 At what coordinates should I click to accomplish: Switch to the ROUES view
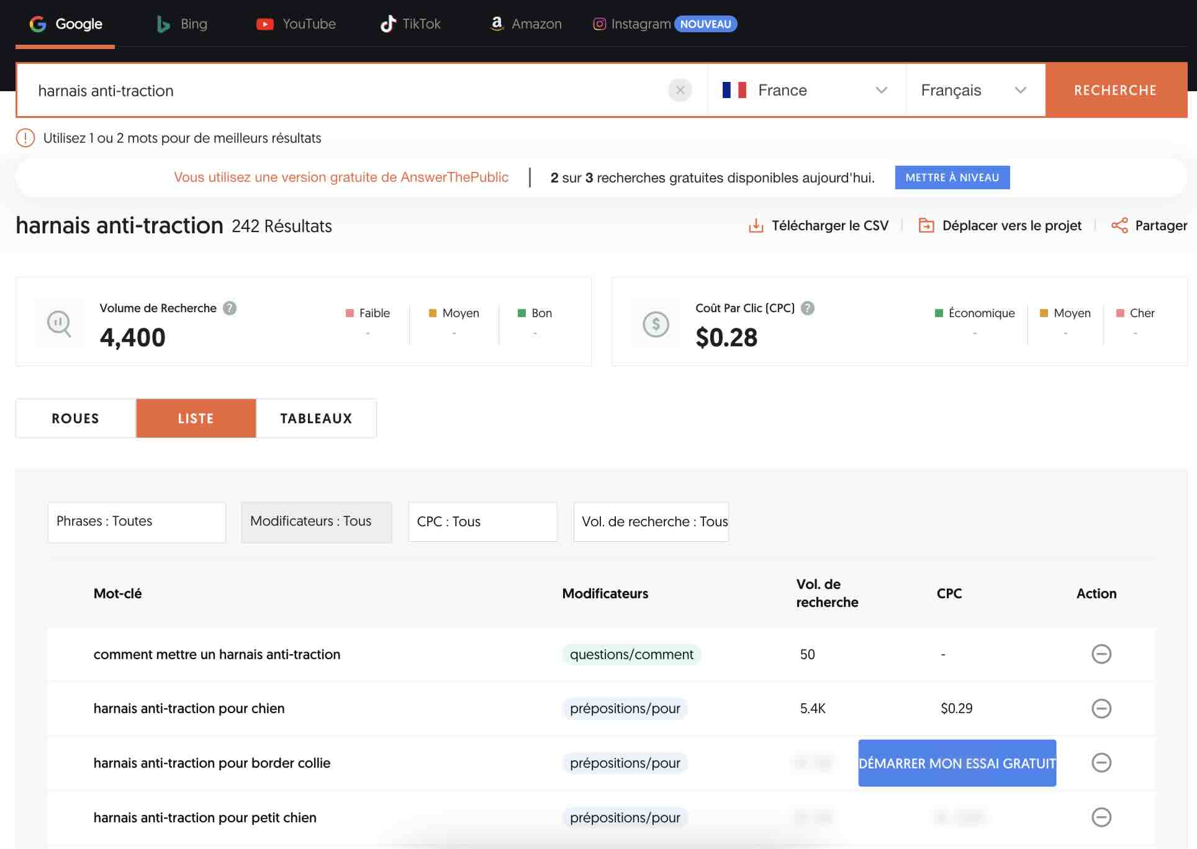tap(76, 418)
